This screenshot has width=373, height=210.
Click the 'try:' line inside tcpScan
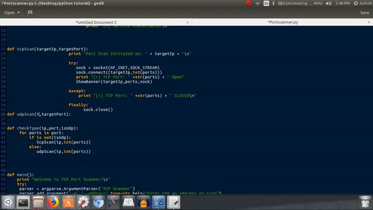point(73,63)
